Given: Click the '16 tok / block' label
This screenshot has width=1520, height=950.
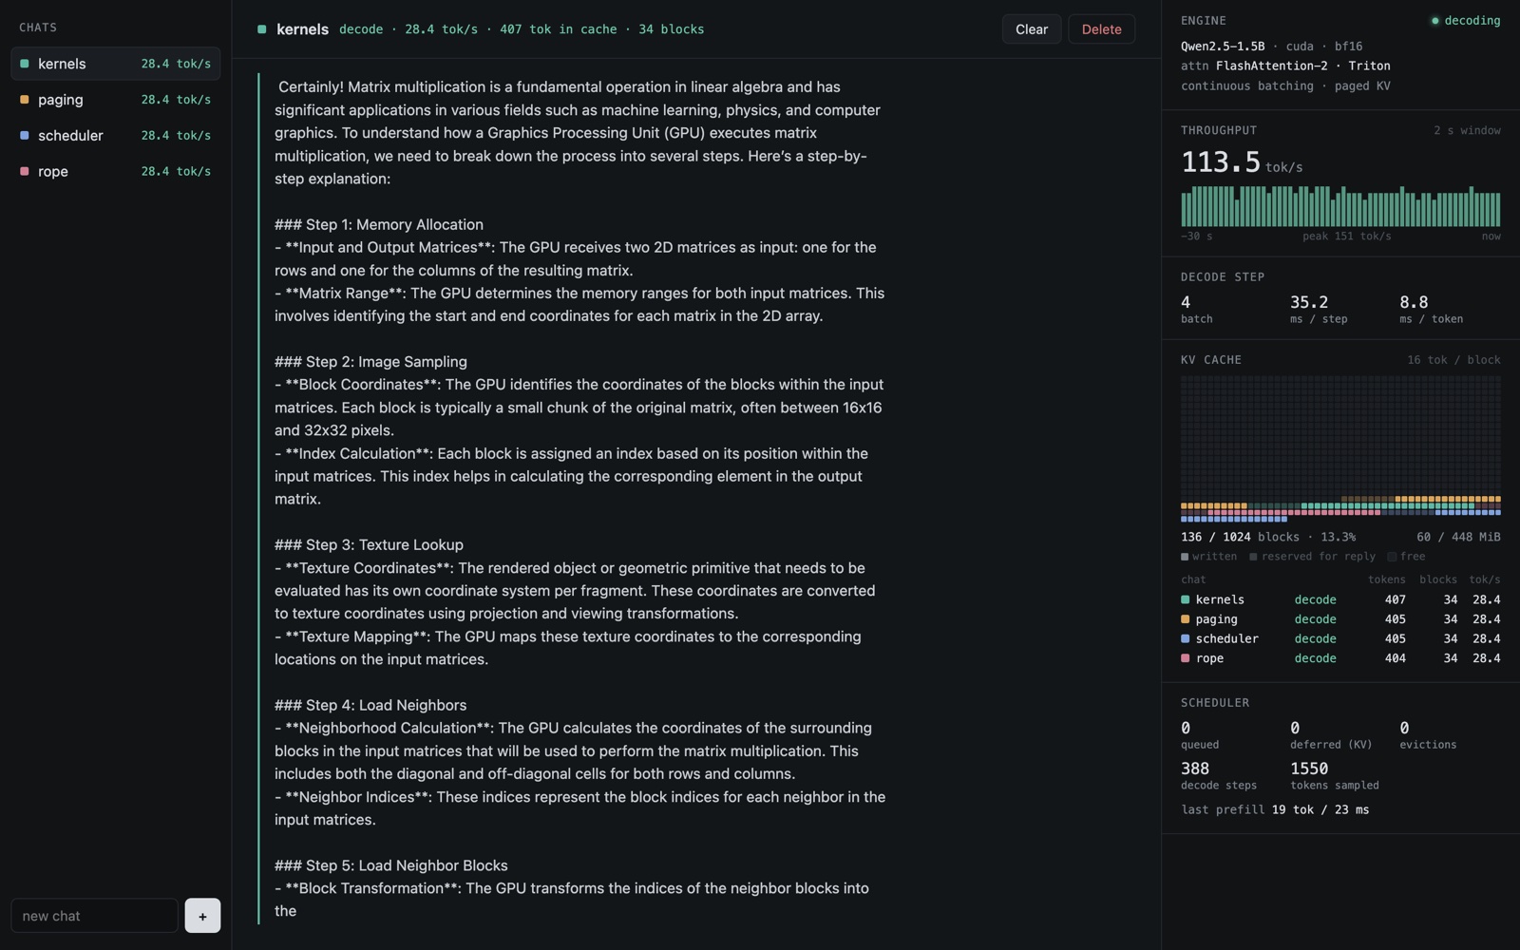Looking at the screenshot, I should 1453,360.
